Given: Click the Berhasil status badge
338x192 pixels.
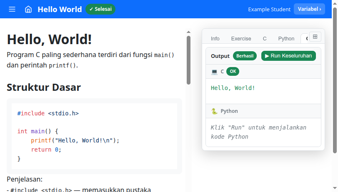Looking at the screenshot, I should tap(245, 56).
